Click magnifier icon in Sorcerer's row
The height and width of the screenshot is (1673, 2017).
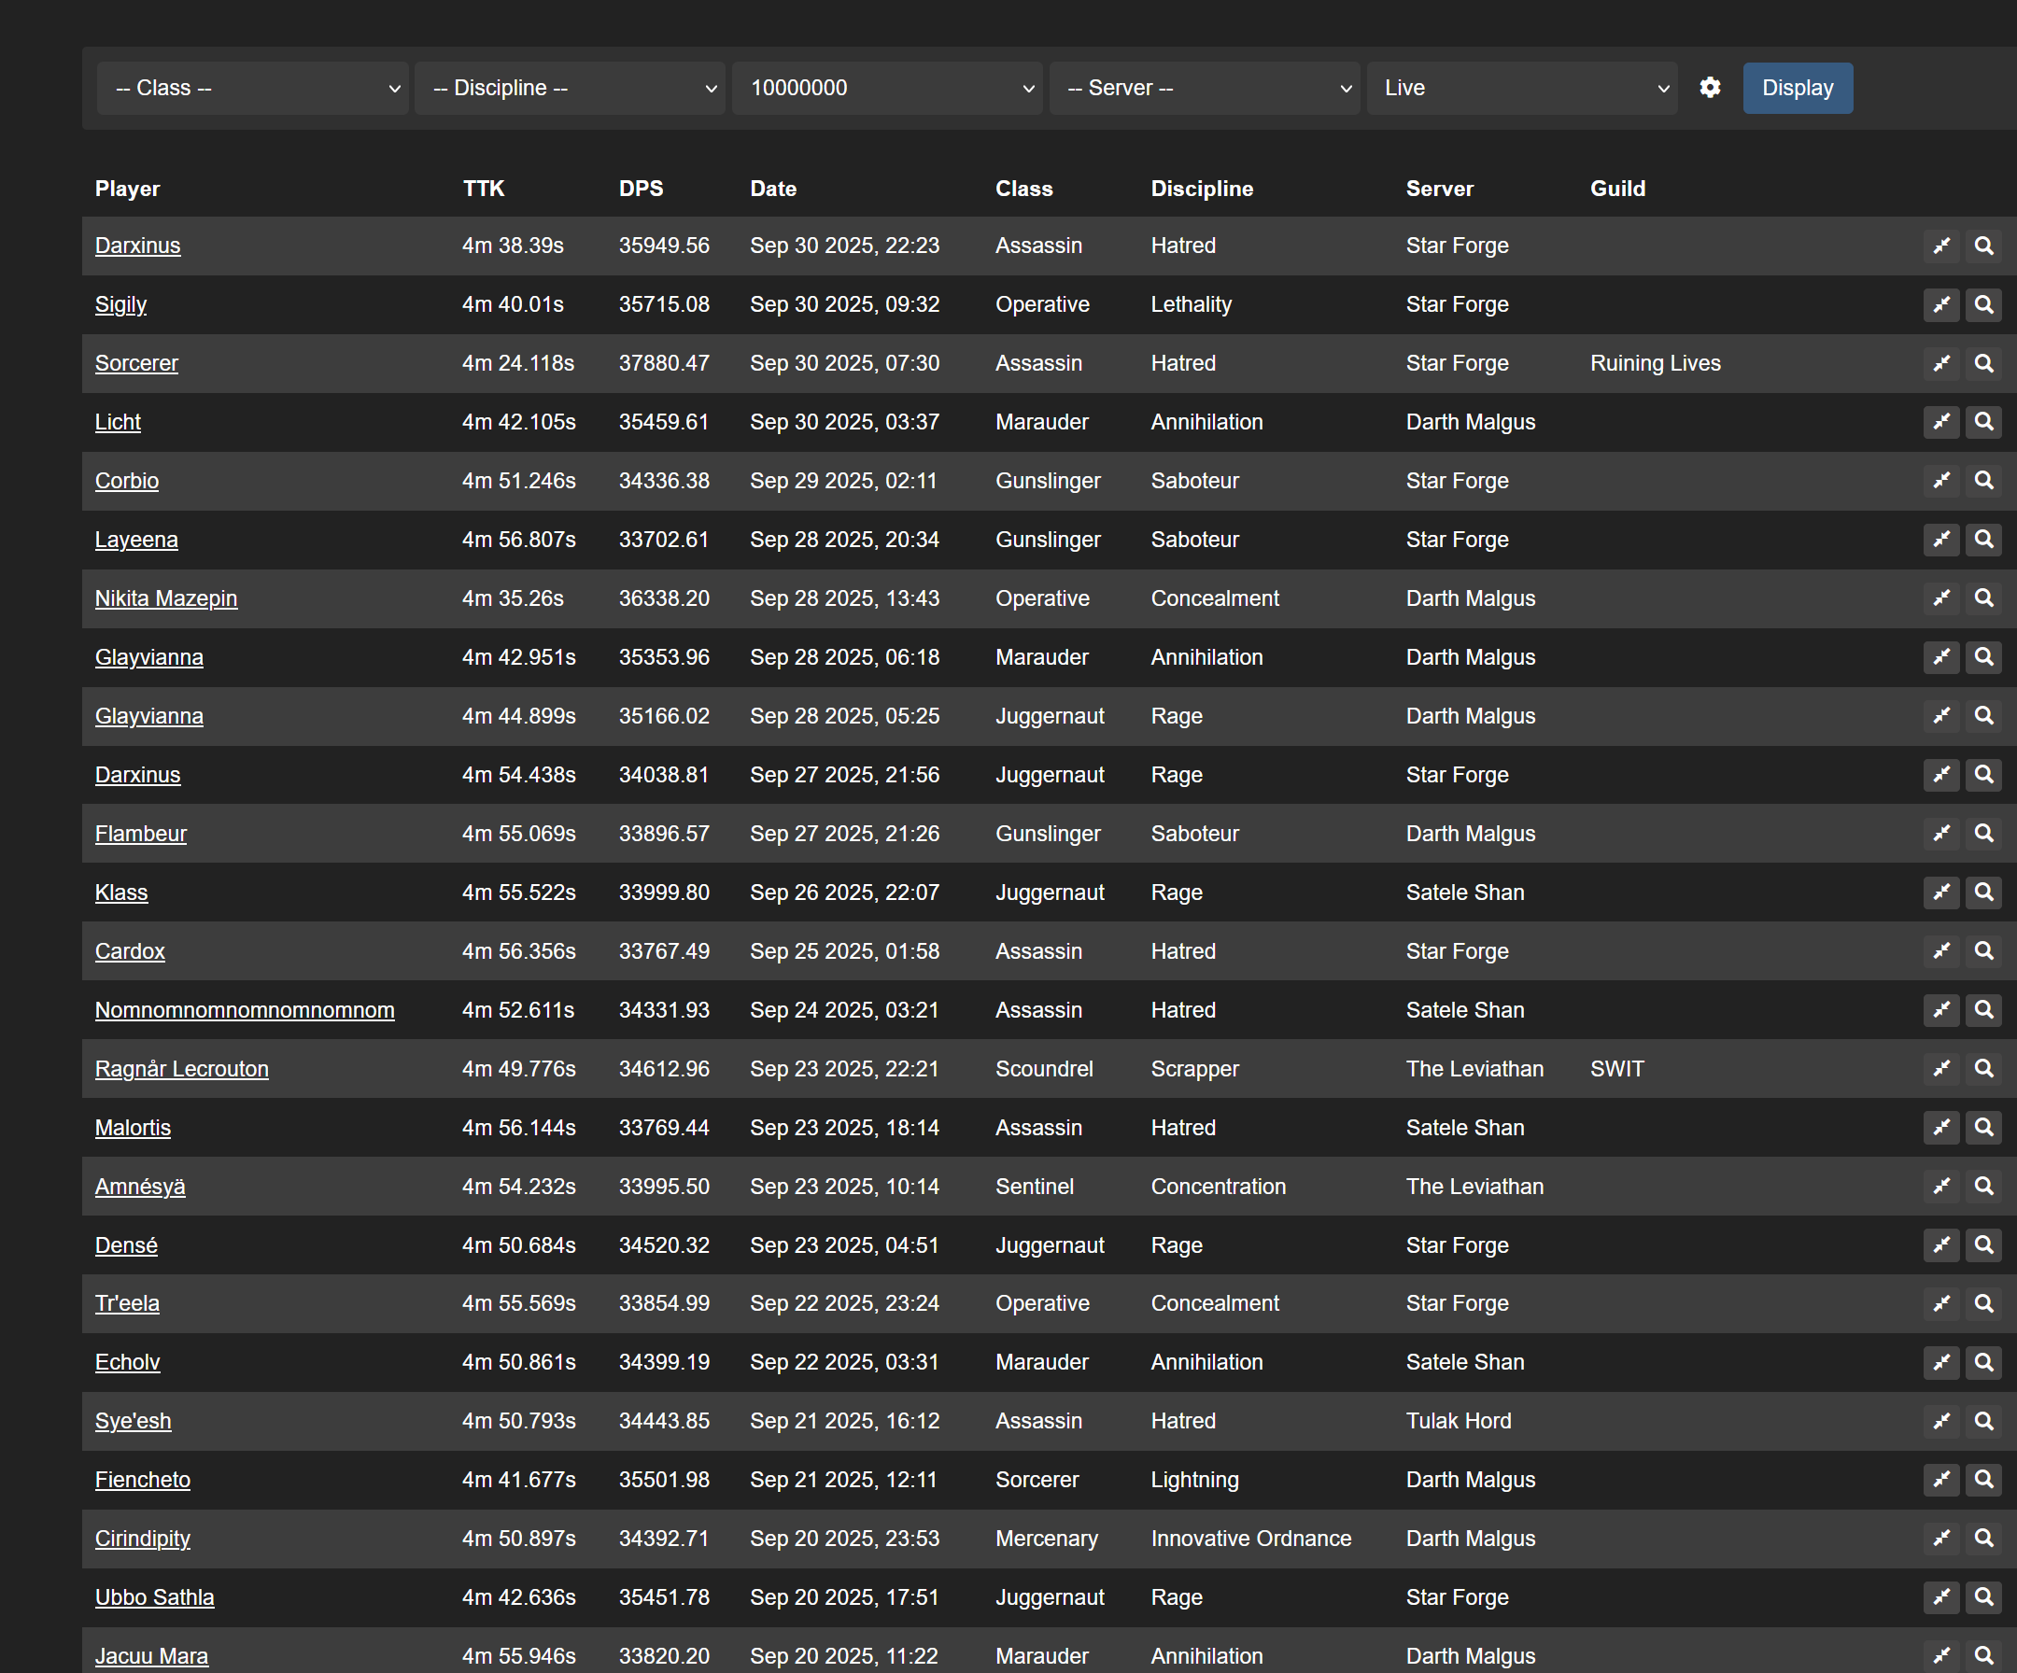pos(1983,363)
